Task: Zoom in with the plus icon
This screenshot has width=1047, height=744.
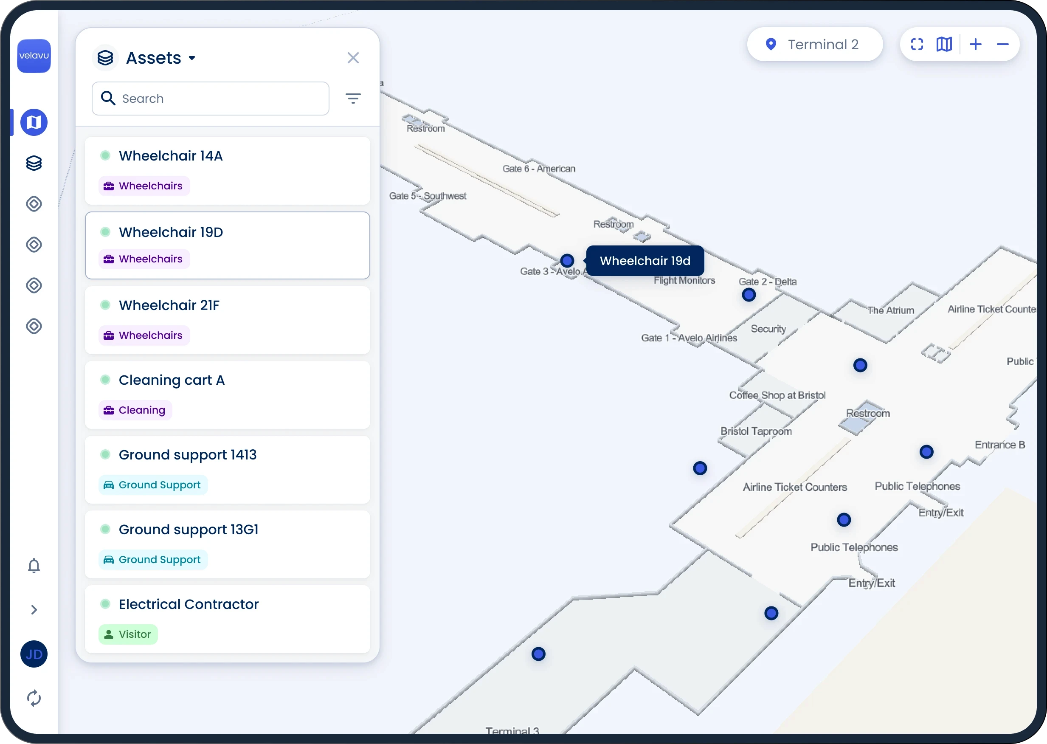Action: 976,45
